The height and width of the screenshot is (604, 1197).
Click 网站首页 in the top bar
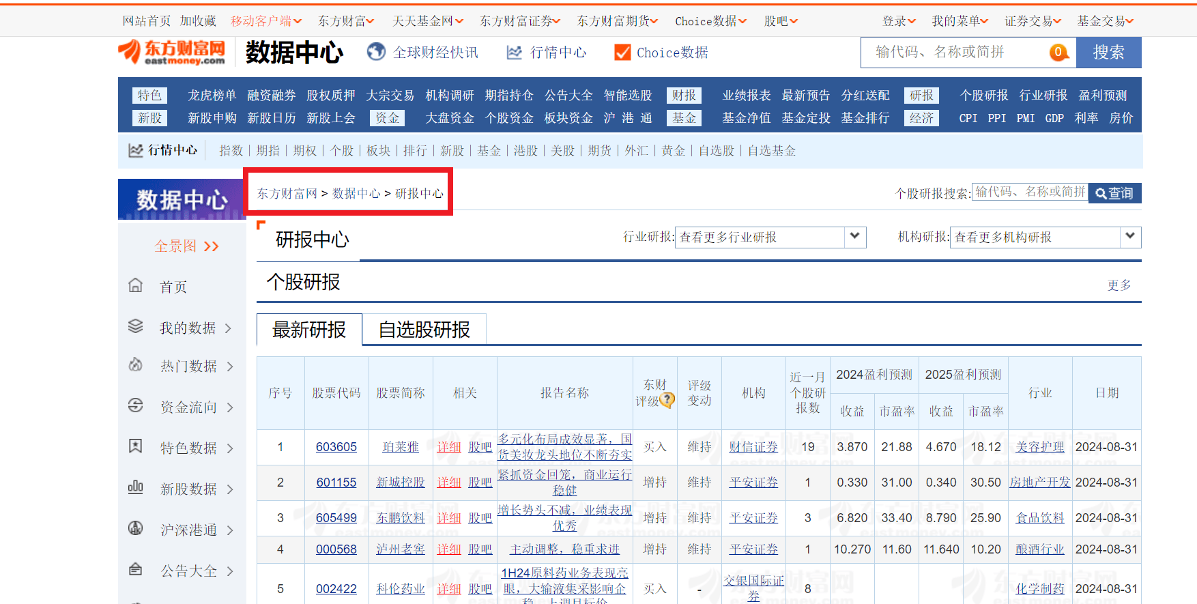point(147,21)
